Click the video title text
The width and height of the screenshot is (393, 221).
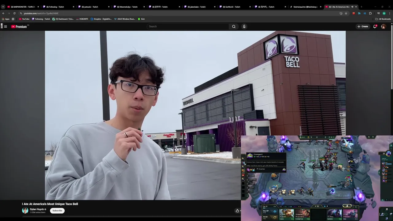tap(50, 204)
